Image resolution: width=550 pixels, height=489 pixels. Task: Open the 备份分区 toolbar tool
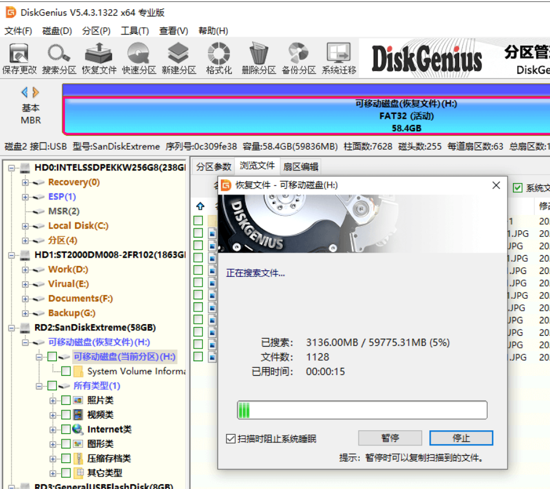[x=299, y=58]
